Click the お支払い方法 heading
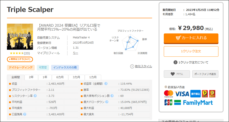 point(176,87)
